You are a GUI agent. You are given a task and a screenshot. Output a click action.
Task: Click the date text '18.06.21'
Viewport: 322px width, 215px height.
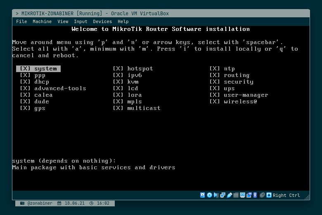click(x=75, y=203)
